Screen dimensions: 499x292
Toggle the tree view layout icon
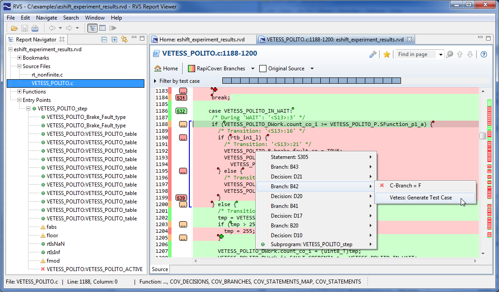coord(92,28)
